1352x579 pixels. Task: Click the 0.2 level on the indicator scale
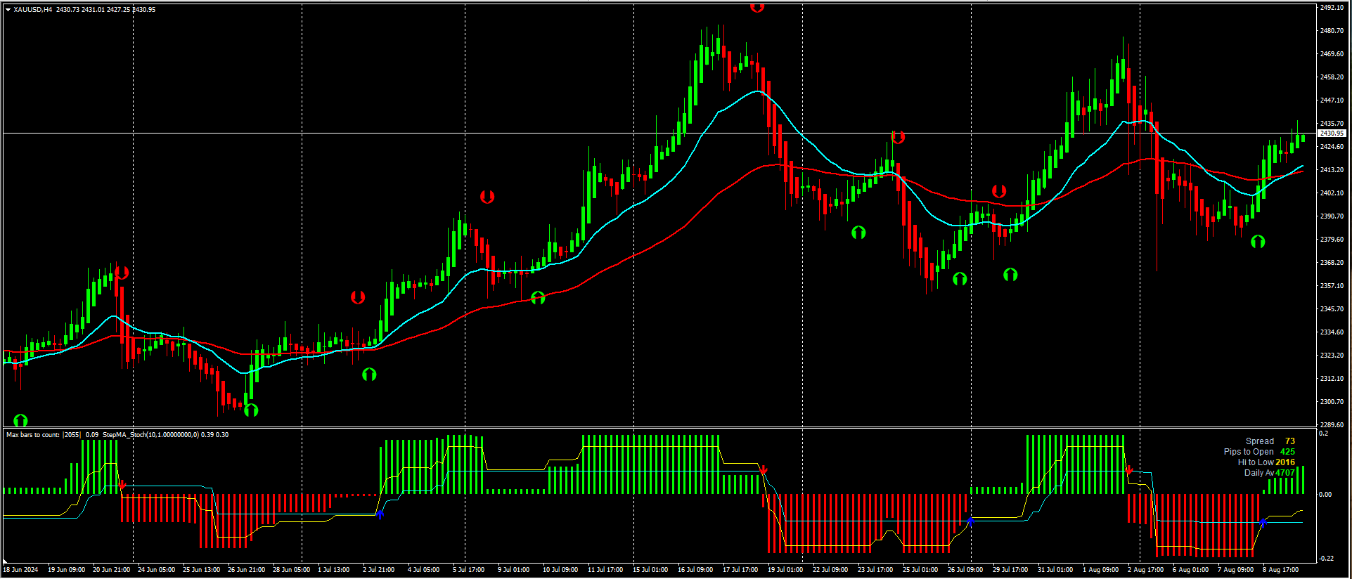1324,434
